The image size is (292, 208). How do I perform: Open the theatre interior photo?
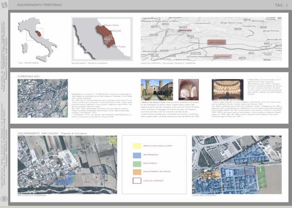227,90
